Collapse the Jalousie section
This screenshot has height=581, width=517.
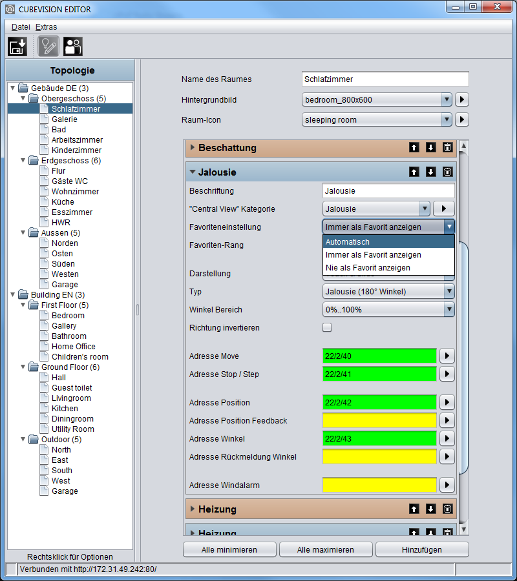[192, 172]
